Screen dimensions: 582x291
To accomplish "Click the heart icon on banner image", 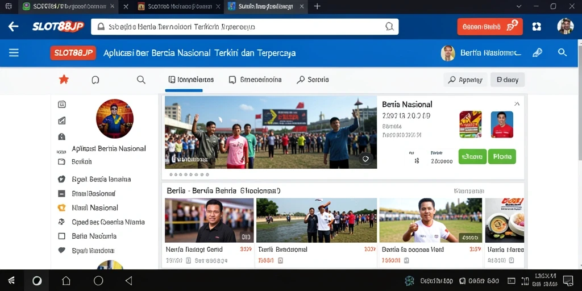I will point(365,159).
